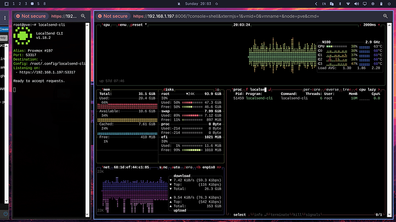Click kill in proc footer

click(297, 215)
